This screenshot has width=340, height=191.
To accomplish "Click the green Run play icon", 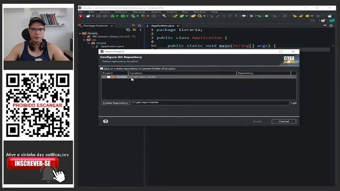I will pyautogui.click(x=123, y=16).
